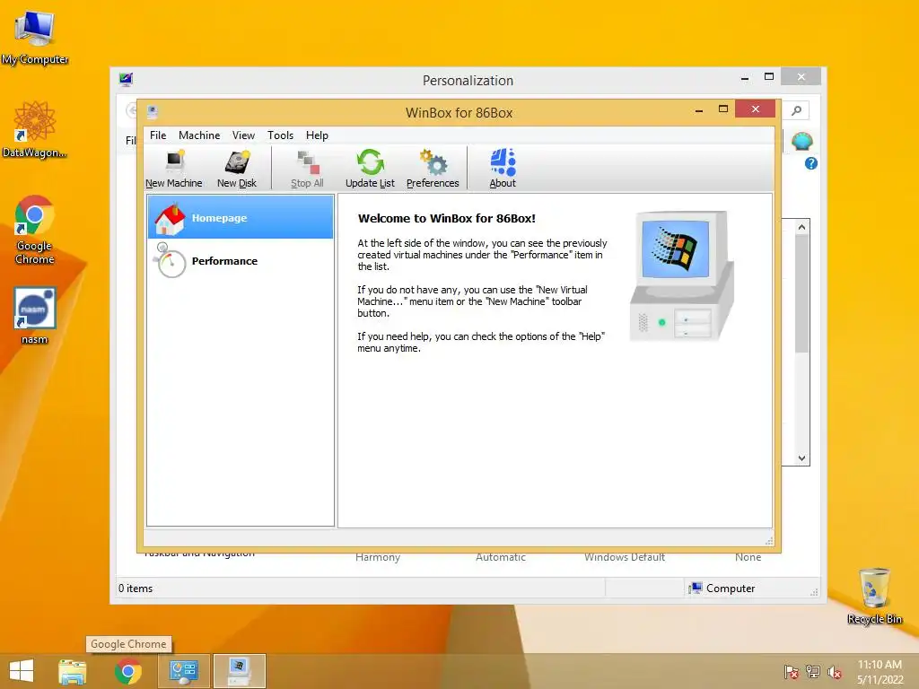This screenshot has height=689, width=919.
Task: Click the Windows Start button
Action: point(22,671)
